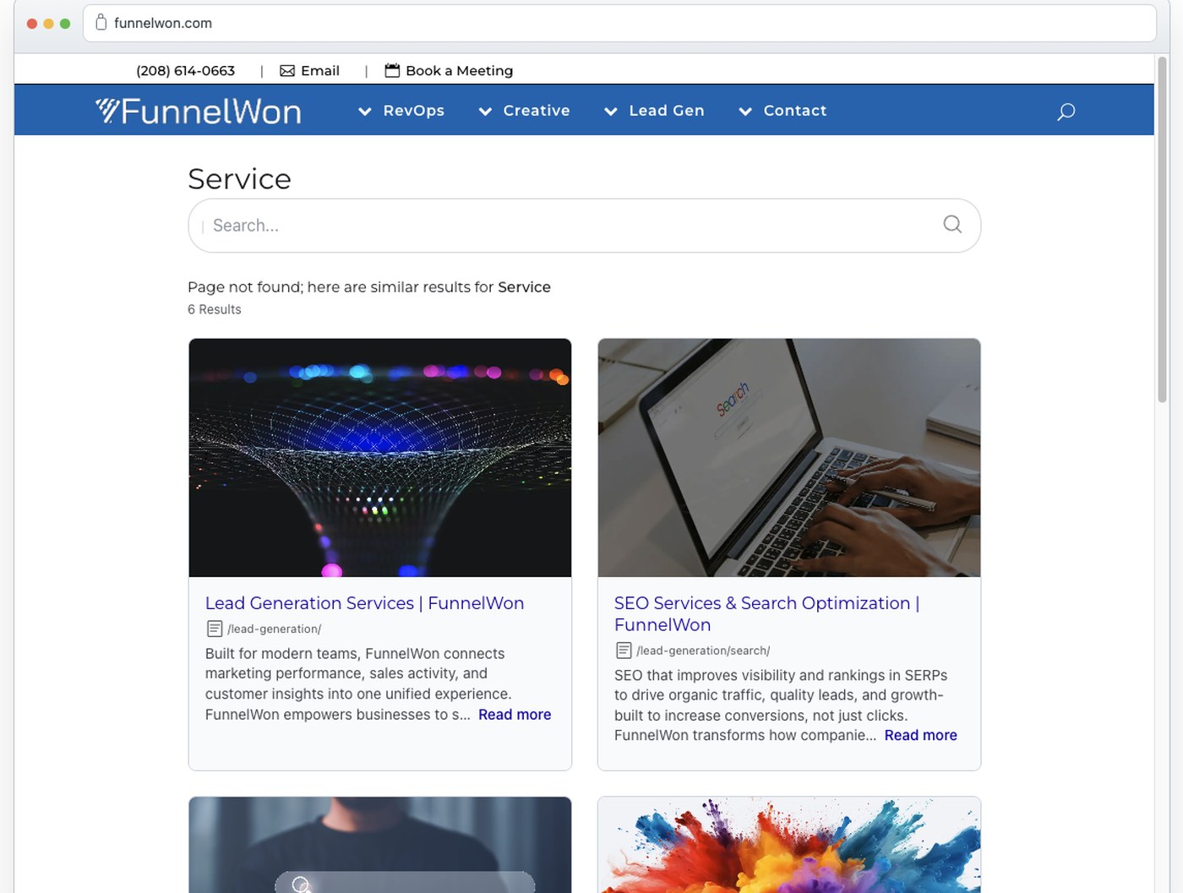Call the (208) 614-0663 phone link

coord(185,71)
